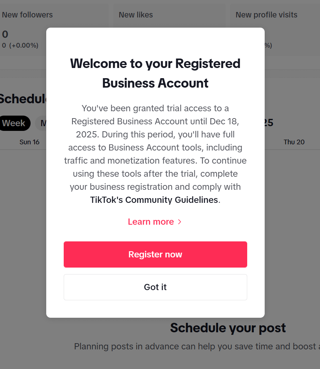Open TikTok's Community Guidelines
Screen dimensions: 320x369
click(153, 200)
